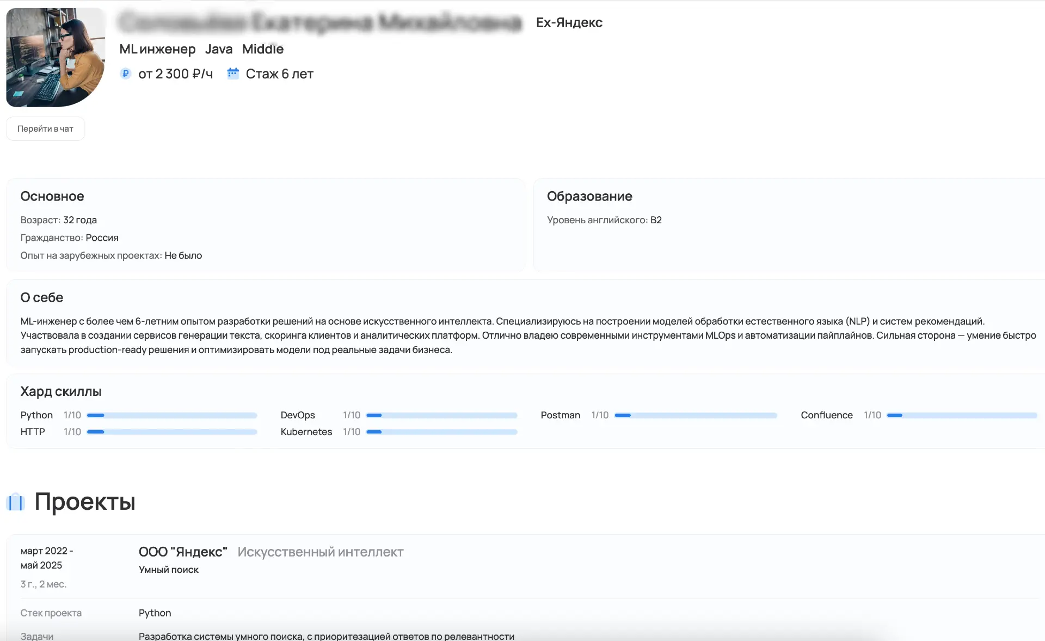Click the Middle grade label

click(263, 49)
